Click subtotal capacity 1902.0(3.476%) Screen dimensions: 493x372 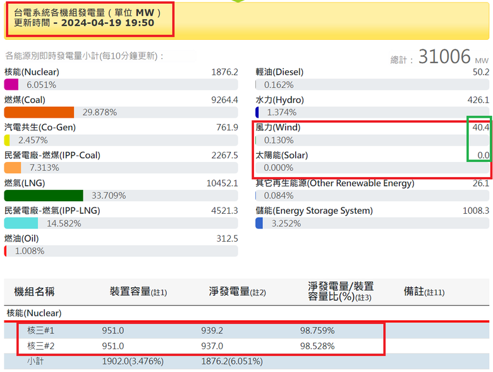point(133,361)
